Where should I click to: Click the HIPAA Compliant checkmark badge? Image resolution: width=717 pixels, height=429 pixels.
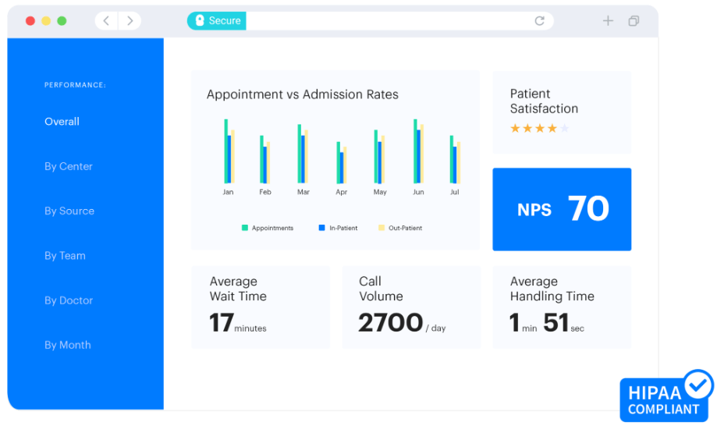697,385
